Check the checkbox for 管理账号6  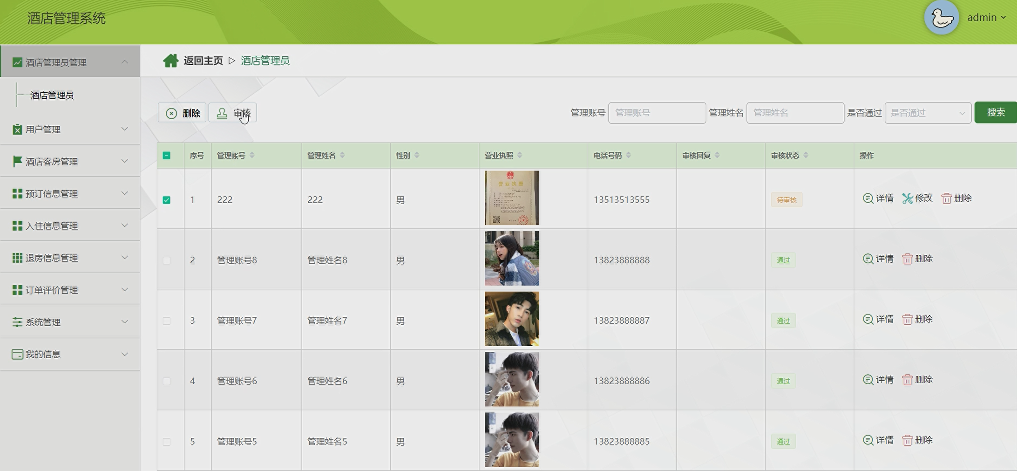pos(166,382)
